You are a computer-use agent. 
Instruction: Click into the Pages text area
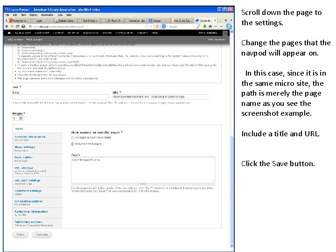pyautogui.click(x=143, y=170)
